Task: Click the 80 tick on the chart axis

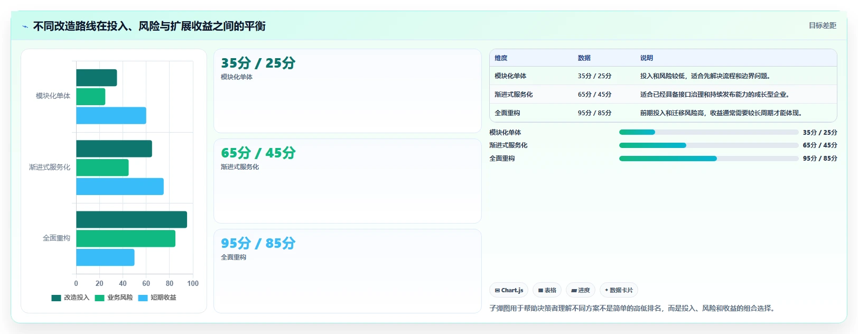Action: (170, 284)
